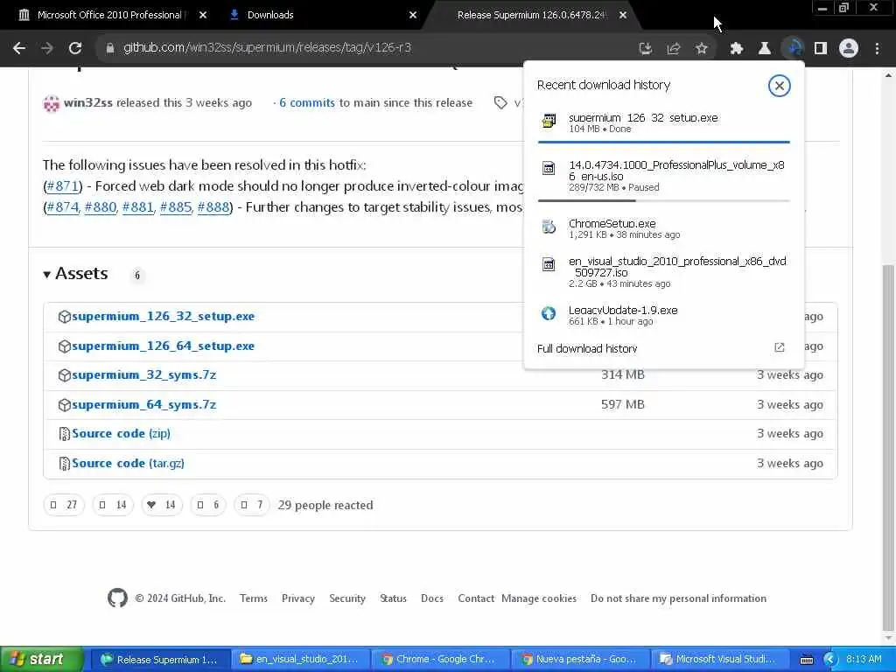Switch to en_visual_studio_201 folder in taskbar
This screenshot has width=896, height=672.
pyautogui.click(x=301, y=660)
